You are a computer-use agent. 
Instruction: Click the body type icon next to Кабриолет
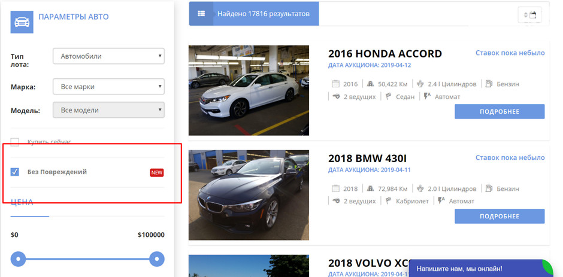[x=388, y=201]
